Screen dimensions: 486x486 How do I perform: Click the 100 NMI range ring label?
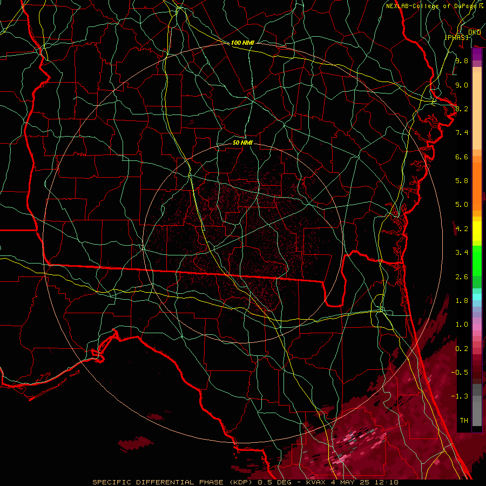242,43
